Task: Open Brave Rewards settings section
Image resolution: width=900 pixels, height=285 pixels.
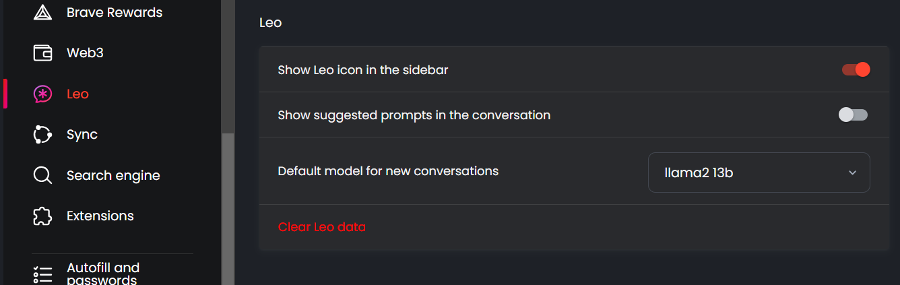Action: pyautogui.click(x=115, y=12)
